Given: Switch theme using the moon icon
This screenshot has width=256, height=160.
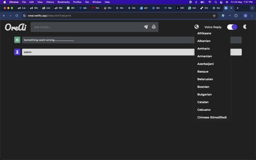Looking at the screenshot, I should pos(245,27).
